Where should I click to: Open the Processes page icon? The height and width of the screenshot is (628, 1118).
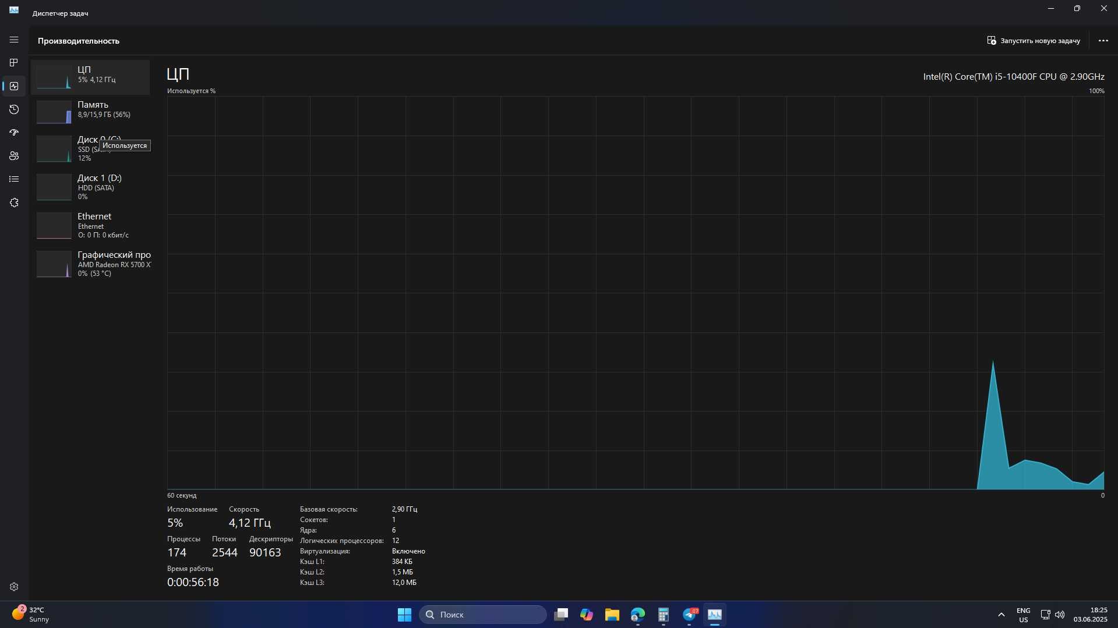click(14, 62)
